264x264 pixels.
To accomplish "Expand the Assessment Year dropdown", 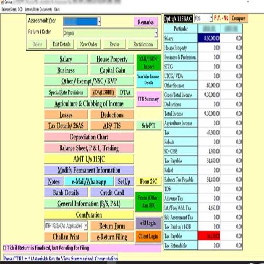I will point(99,22).
